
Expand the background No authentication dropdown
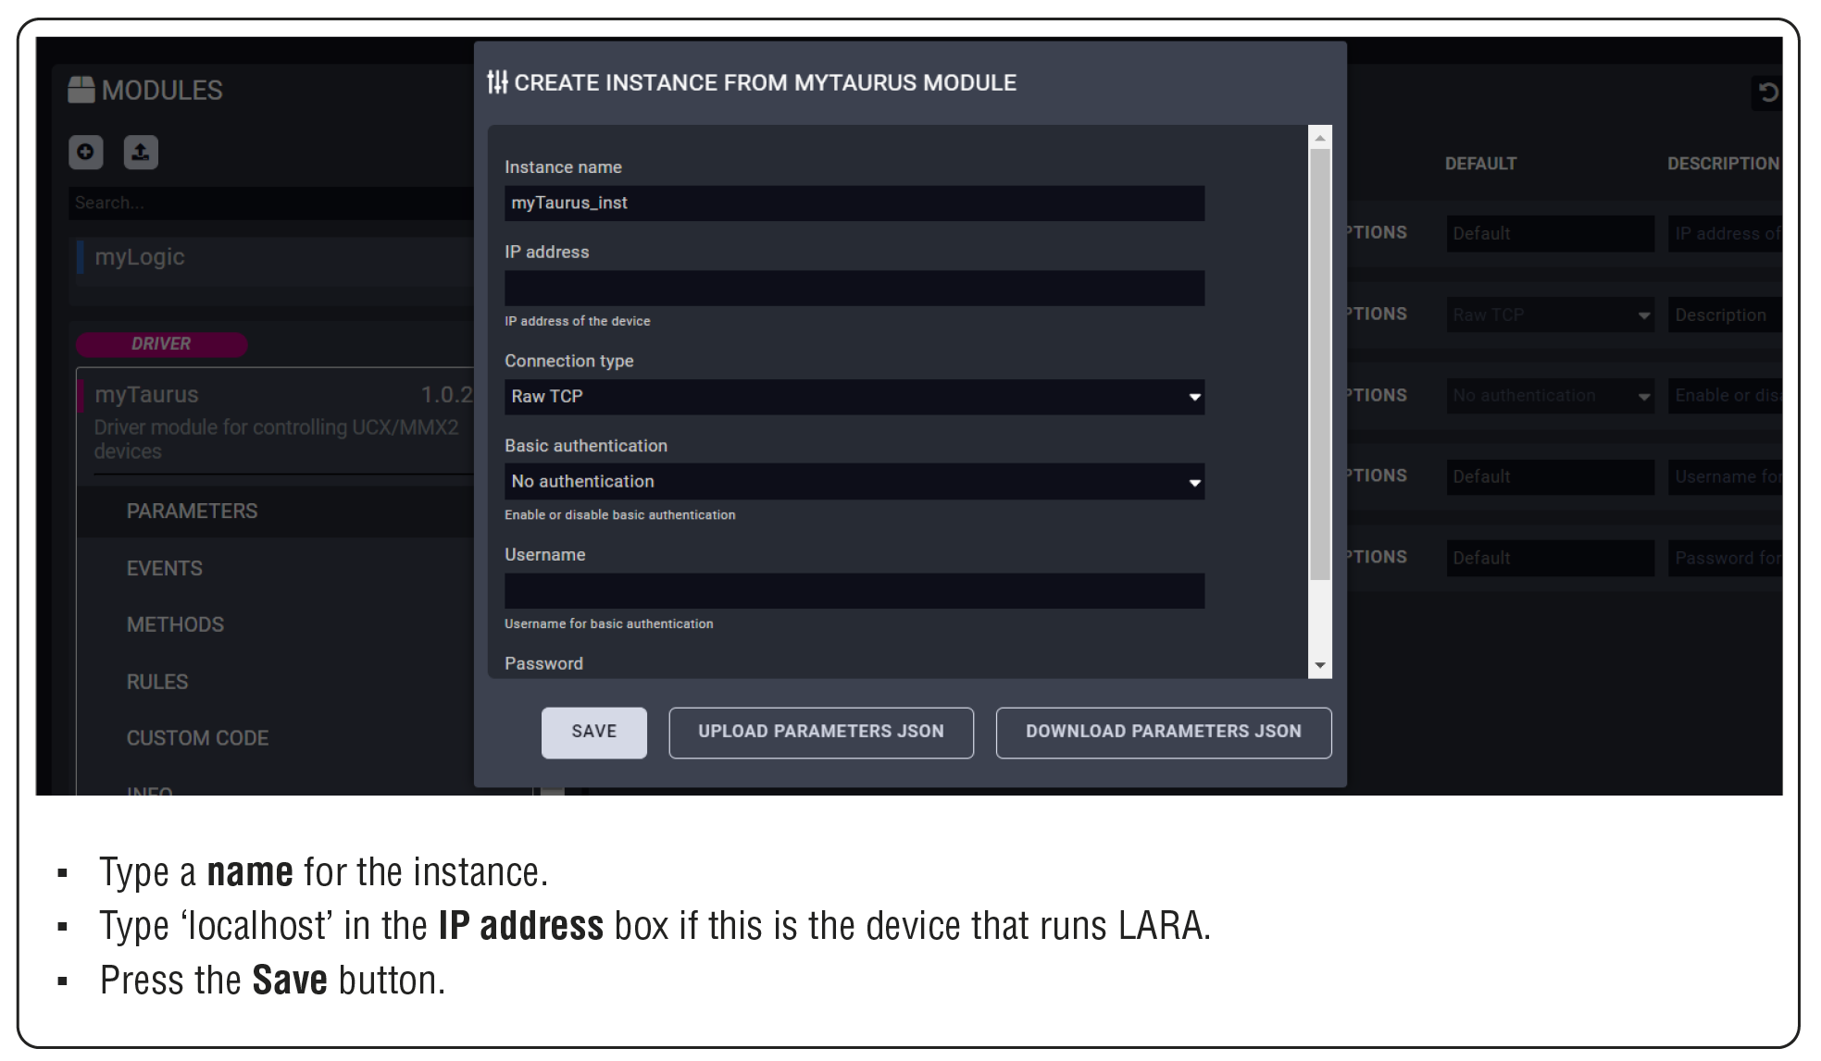pyautogui.click(x=1550, y=396)
